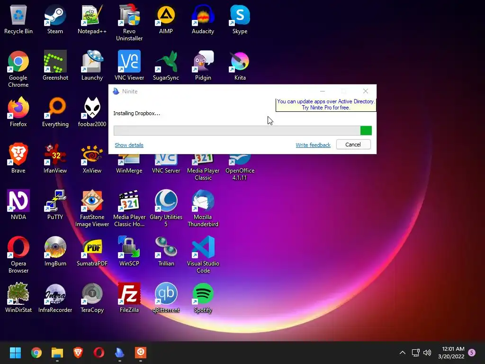Click the PuTTY desktop shortcut
The height and width of the screenshot is (364, 485).
55,205
